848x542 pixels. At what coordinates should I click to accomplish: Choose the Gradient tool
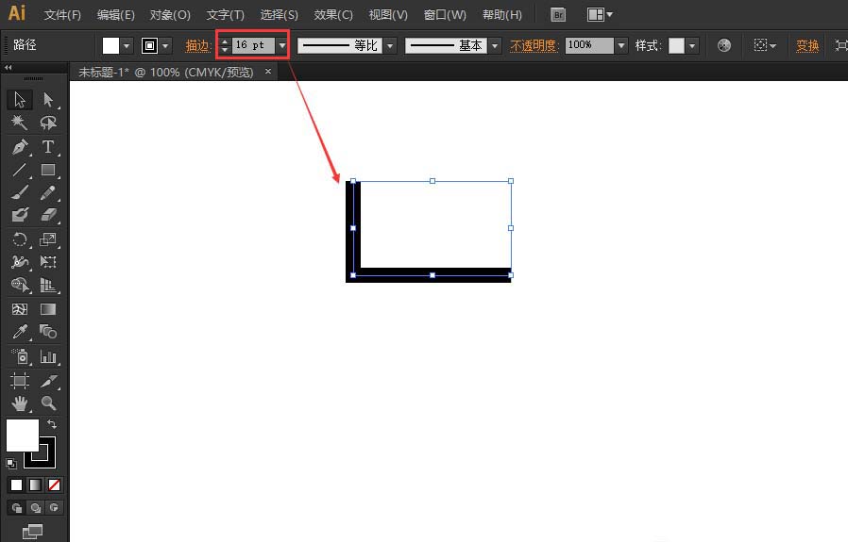click(x=48, y=309)
